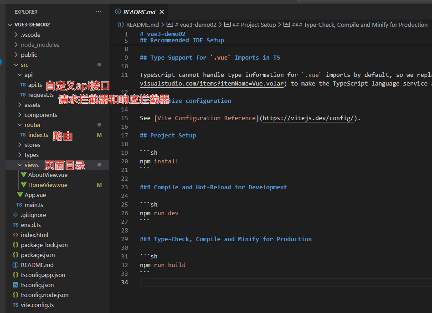This screenshot has width=432, height=313.
Task: Collapse the src folder
Action: coord(16,65)
